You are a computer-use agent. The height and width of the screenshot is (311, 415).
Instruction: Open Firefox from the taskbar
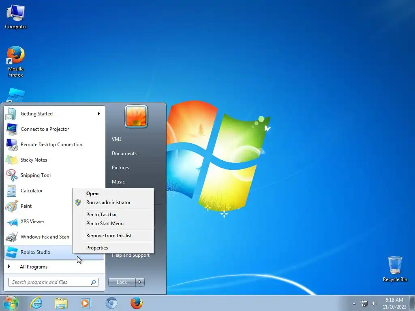point(136,303)
